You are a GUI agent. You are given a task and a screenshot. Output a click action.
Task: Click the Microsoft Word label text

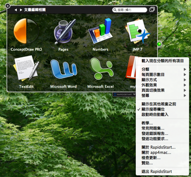(64, 87)
